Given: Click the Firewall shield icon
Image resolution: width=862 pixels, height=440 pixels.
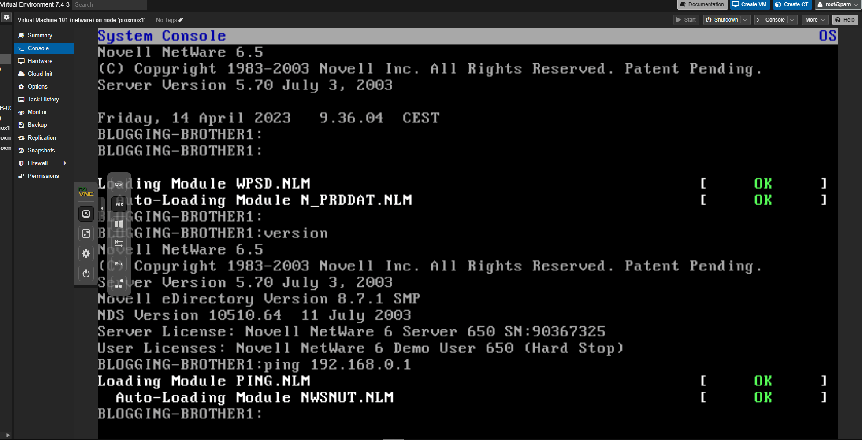Looking at the screenshot, I should click(21, 163).
